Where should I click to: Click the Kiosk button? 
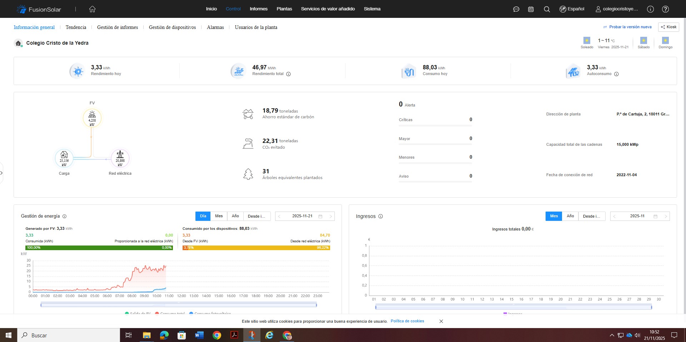pyautogui.click(x=668, y=27)
